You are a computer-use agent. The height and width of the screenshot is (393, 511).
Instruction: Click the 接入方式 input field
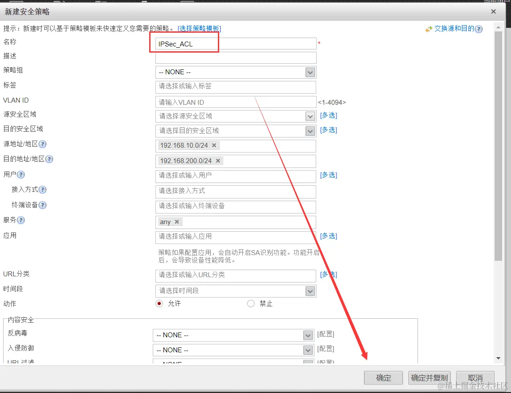point(236,191)
